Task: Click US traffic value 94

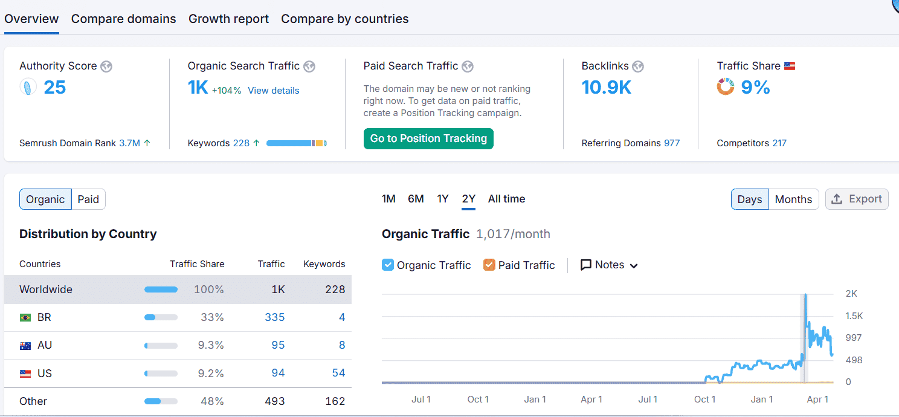Action: click(278, 373)
